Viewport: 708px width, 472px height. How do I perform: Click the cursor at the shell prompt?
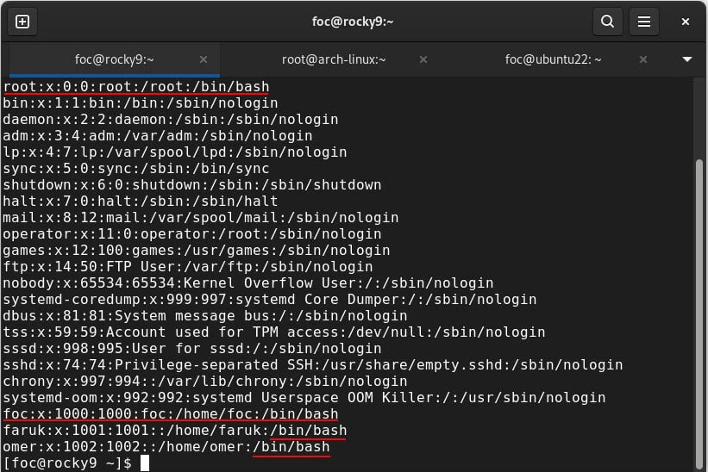point(145,463)
